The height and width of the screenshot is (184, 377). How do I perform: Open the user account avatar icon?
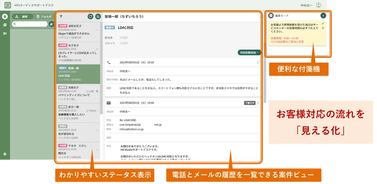tap(319, 5)
